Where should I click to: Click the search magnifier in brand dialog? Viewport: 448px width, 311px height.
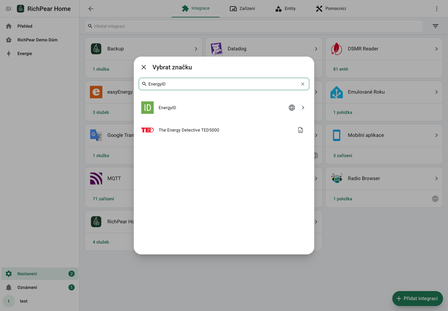pos(144,84)
